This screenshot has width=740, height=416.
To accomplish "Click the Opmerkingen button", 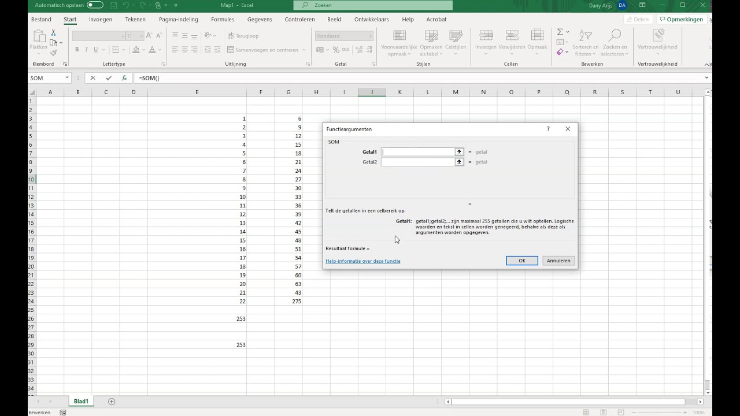I will pos(681,19).
